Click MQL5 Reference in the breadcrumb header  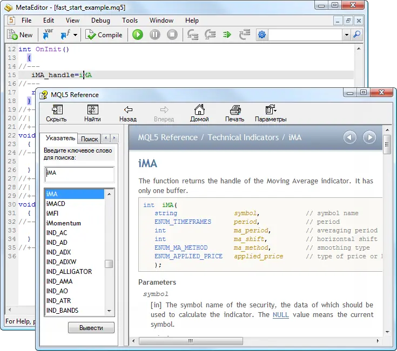coord(167,137)
